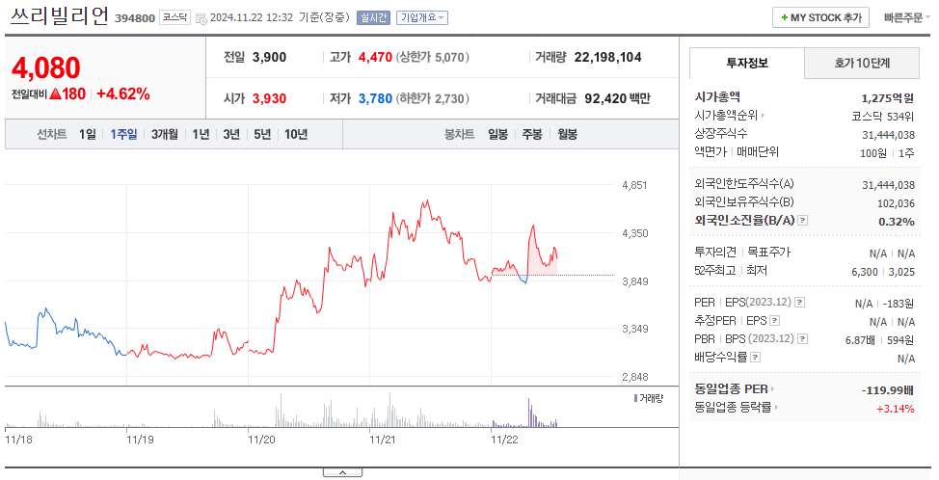Expand the 기업개요 dropdown
Image resolution: width=939 pixels, height=480 pixels.
[x=422, y=18]
